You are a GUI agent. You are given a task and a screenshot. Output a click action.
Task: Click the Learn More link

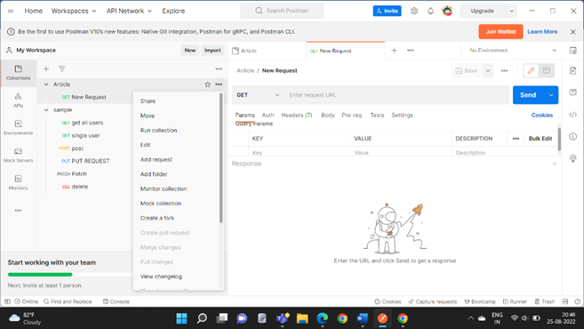[542, 32]
